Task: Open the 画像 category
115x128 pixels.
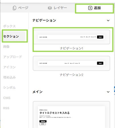Action: (x=6, y=47)
